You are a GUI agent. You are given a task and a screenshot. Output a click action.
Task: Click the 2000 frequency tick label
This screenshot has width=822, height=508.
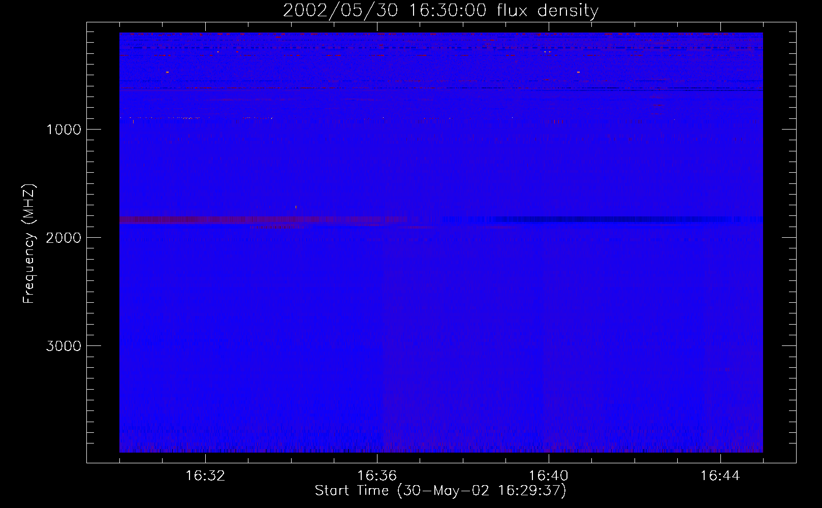point(64,238)
